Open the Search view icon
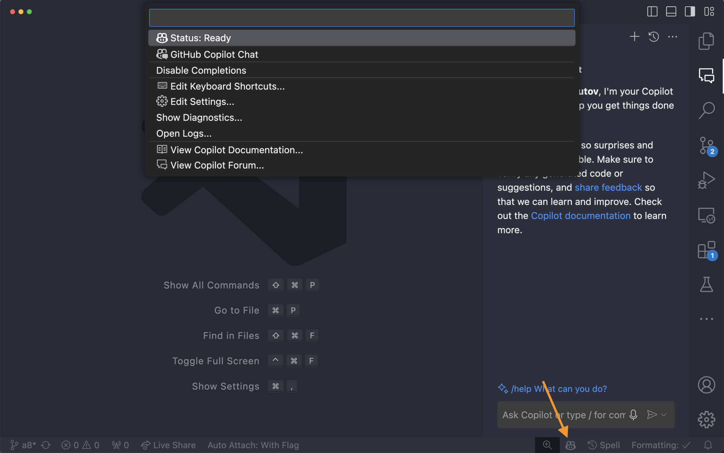Image resolution: width=724 pixels, height=453 pixels. pos(706,110)
